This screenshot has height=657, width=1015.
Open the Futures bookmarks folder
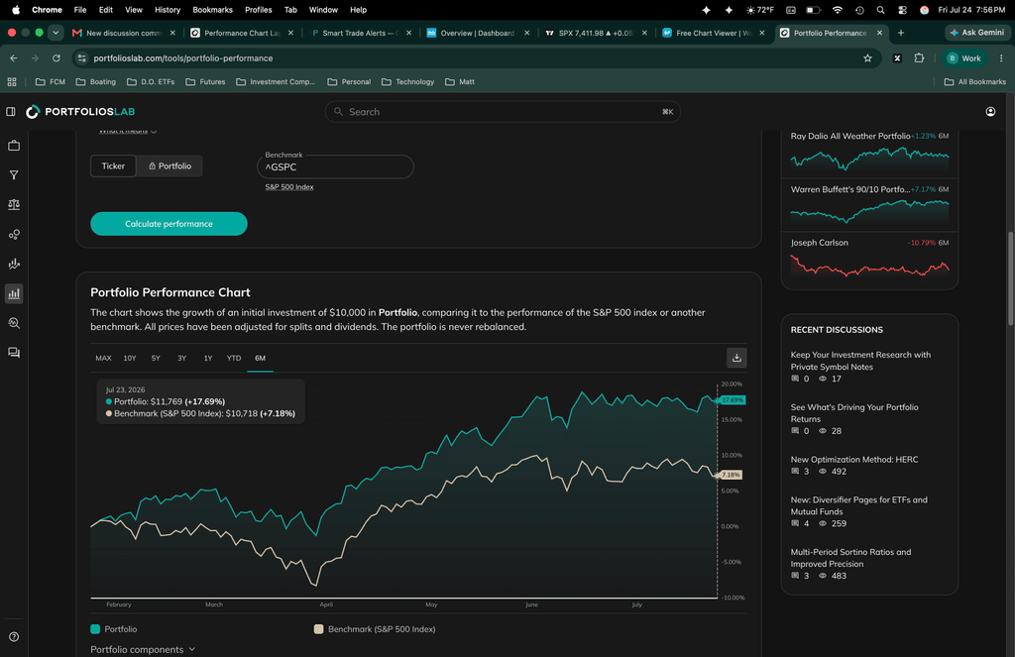pos(205,81)
